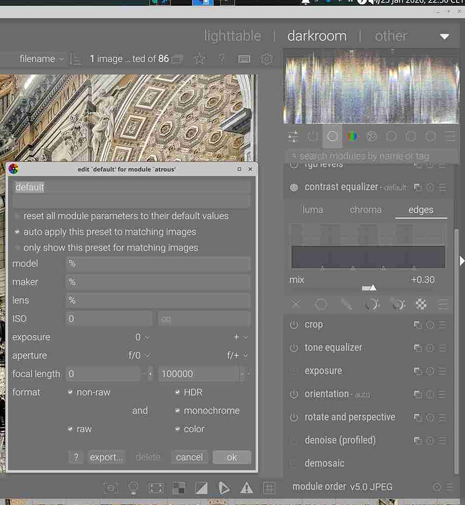Click the star rating icon in top bar
465x505 pixels.
click(199, 59)
